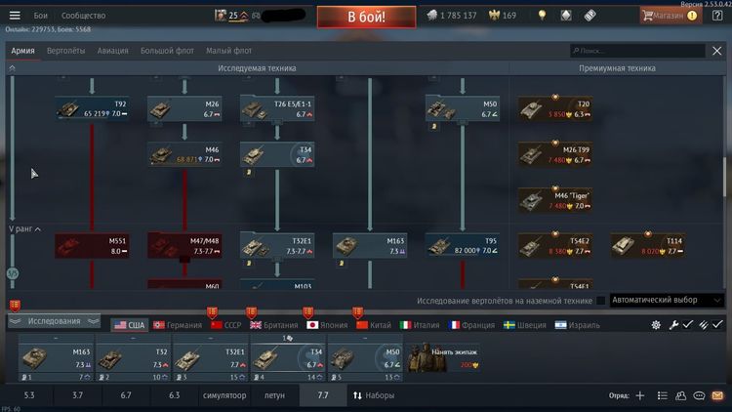Open the Магазин store button
This screenshot has height=412, width=732.
click(669, 16)
